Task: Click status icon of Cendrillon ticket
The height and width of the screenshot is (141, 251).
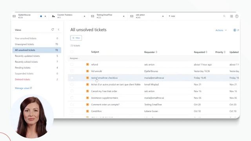Action: [x=87, y=111]
